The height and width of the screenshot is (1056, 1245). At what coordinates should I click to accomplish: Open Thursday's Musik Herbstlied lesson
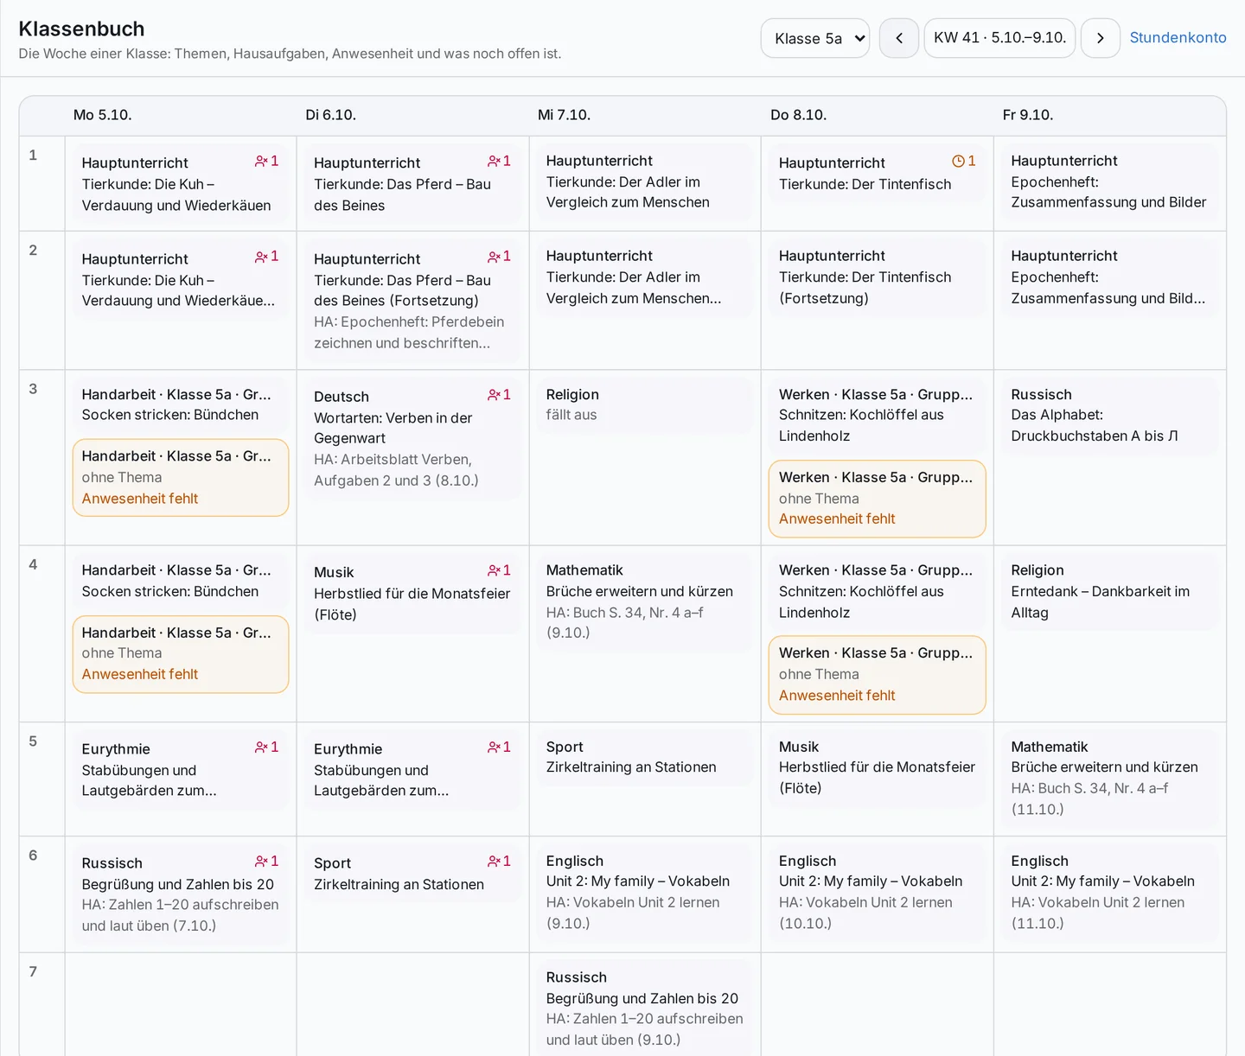click(x=878, y=768)
